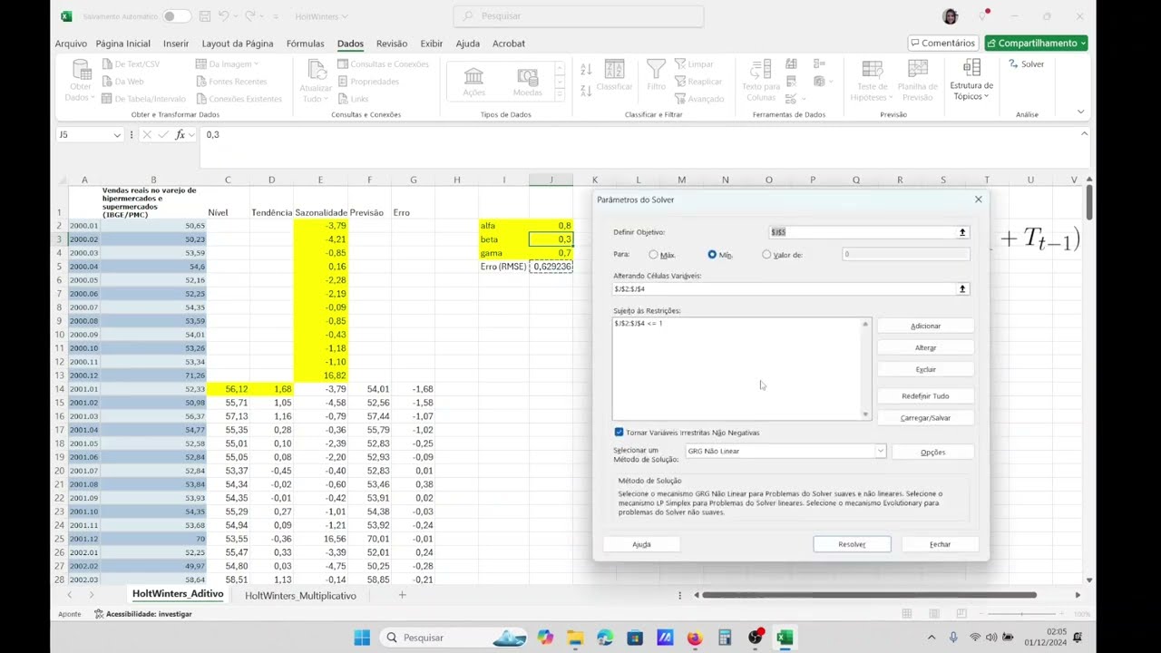Select the Mín. radio option

712,255
